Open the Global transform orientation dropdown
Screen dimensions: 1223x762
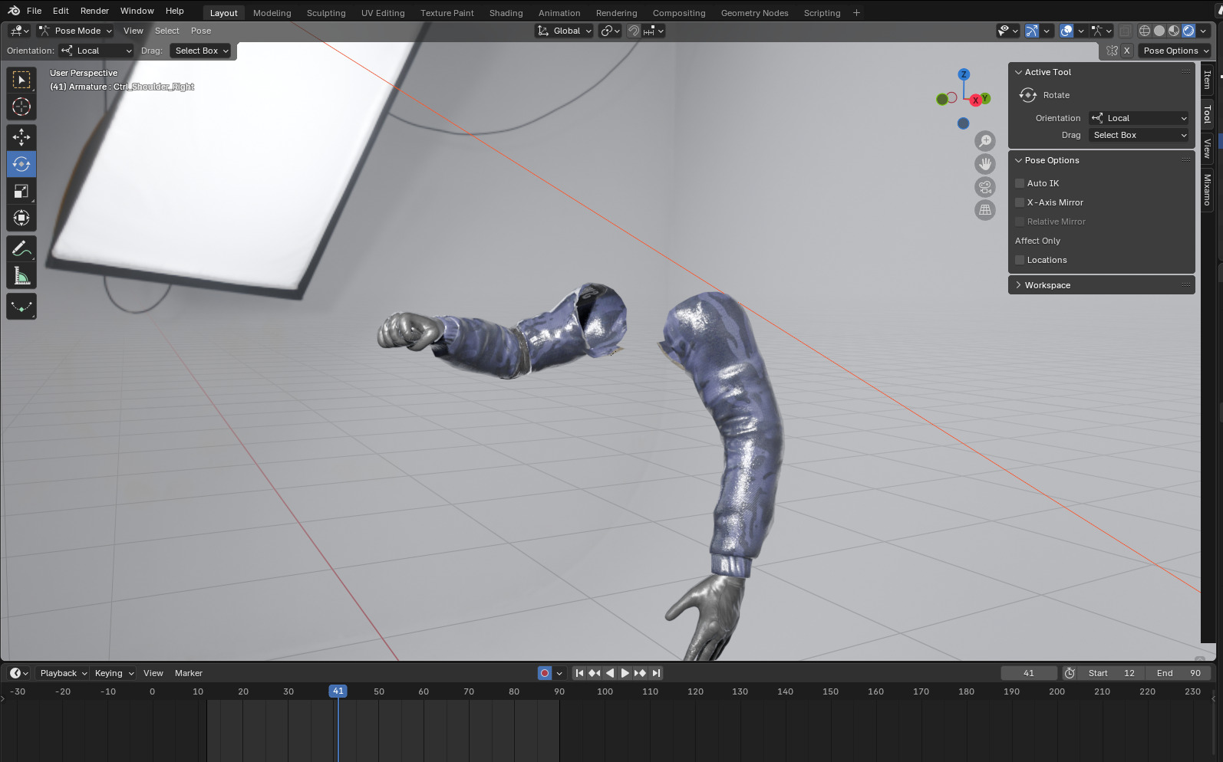pos(565,31)
